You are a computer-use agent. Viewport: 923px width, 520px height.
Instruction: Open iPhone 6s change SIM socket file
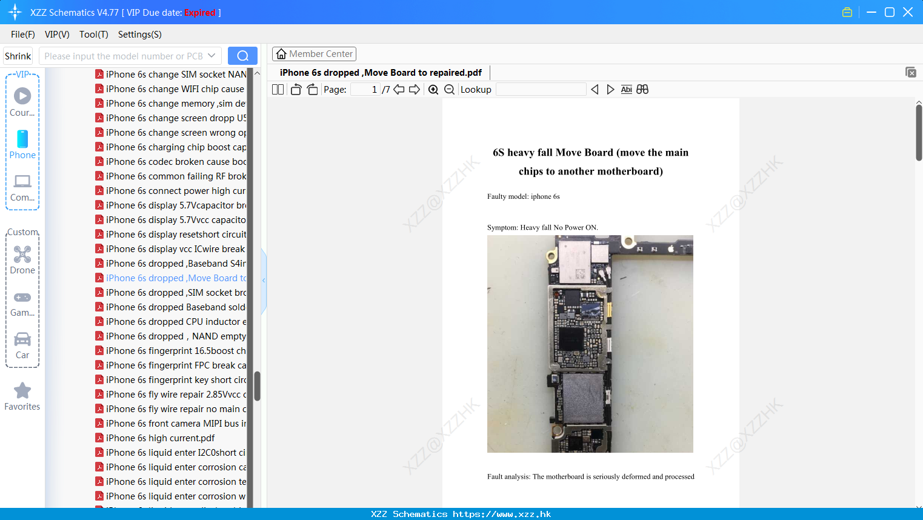[x=170, y=75]
